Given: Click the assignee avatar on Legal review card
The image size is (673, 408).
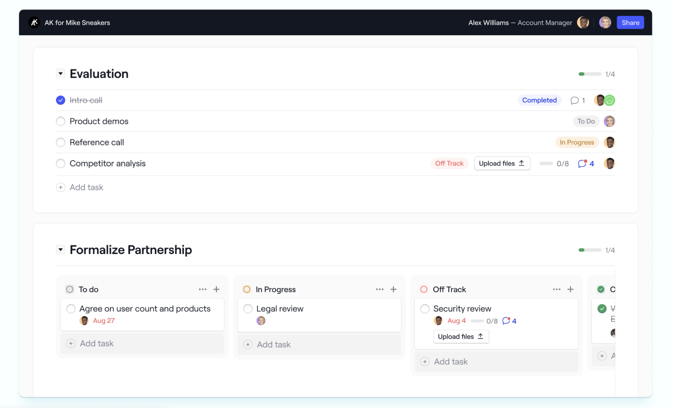Looking at the screenshot, I should coord(261,321).
